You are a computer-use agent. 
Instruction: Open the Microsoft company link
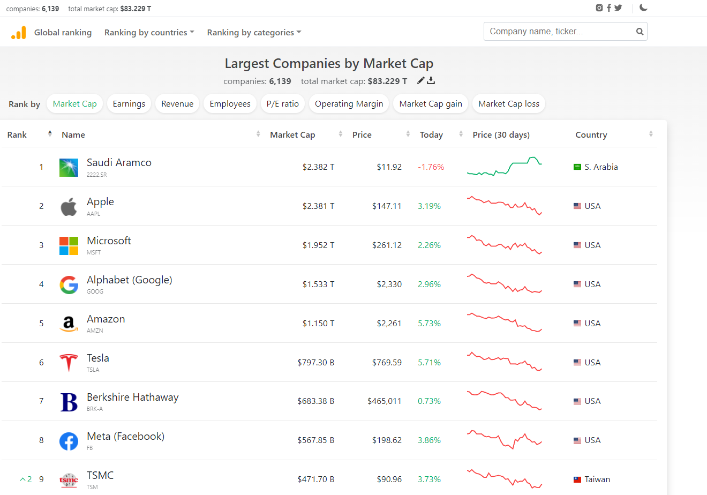click(109, 241)
